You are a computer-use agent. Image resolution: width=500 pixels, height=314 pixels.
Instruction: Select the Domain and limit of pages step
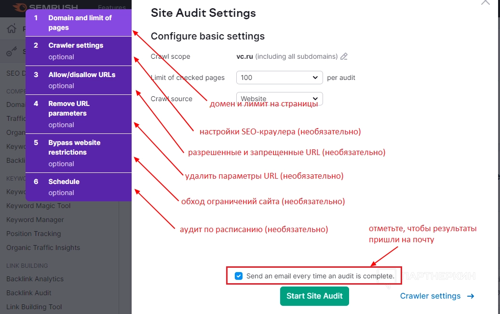coord(78,23)
